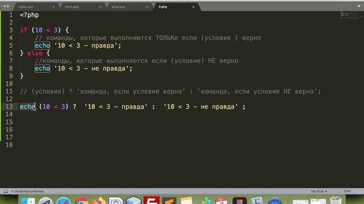Viewport: 364px width, 204px height.
Task: Click the ternary syntax comment on line 11
Action: click(171, 91)
